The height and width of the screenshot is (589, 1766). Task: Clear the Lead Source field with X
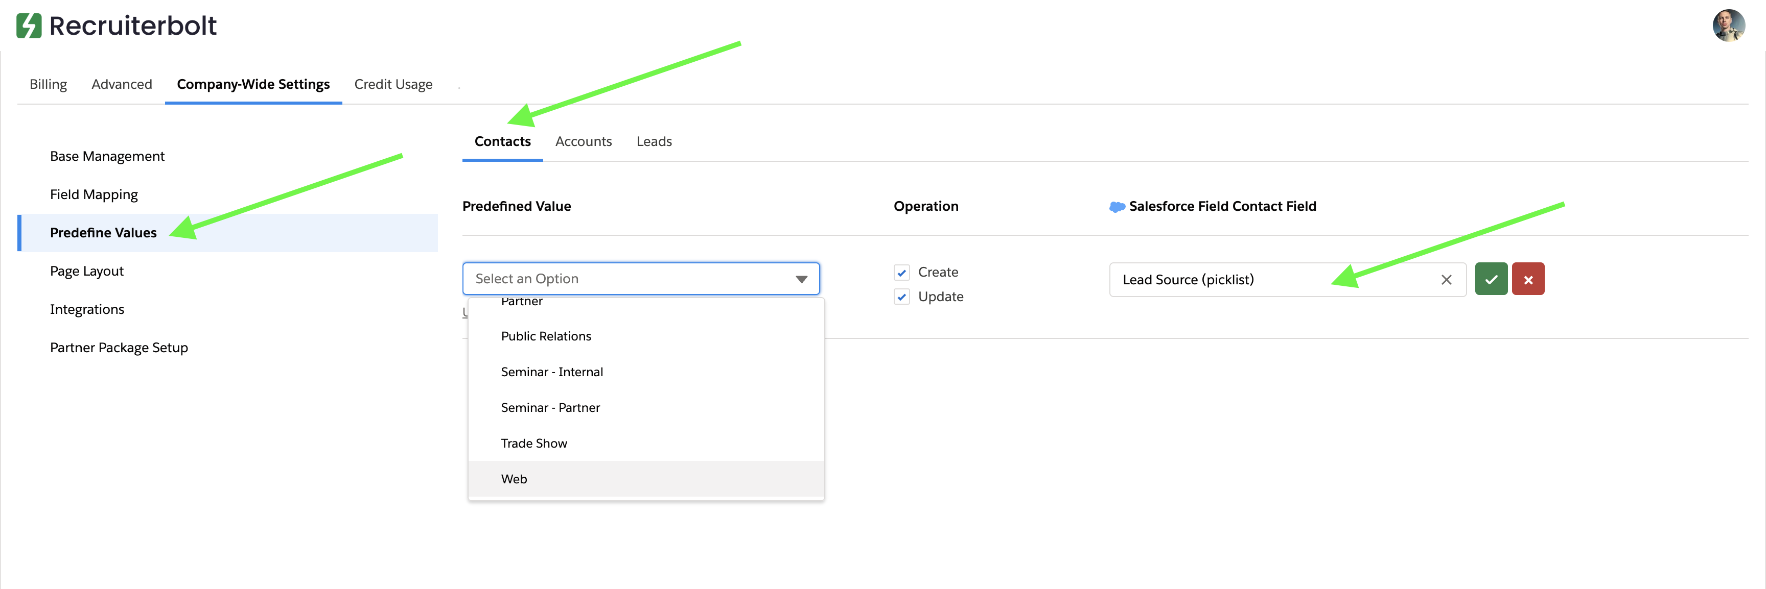[1446, 279]
